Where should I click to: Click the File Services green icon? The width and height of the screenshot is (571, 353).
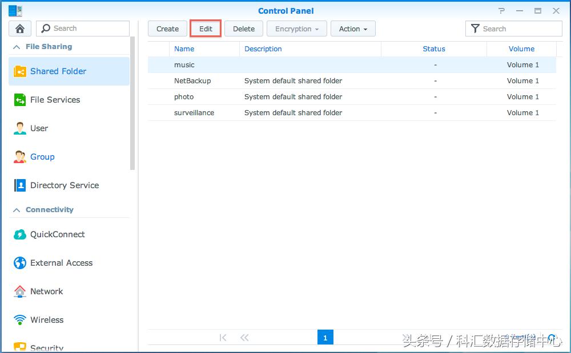coord(20,100)
